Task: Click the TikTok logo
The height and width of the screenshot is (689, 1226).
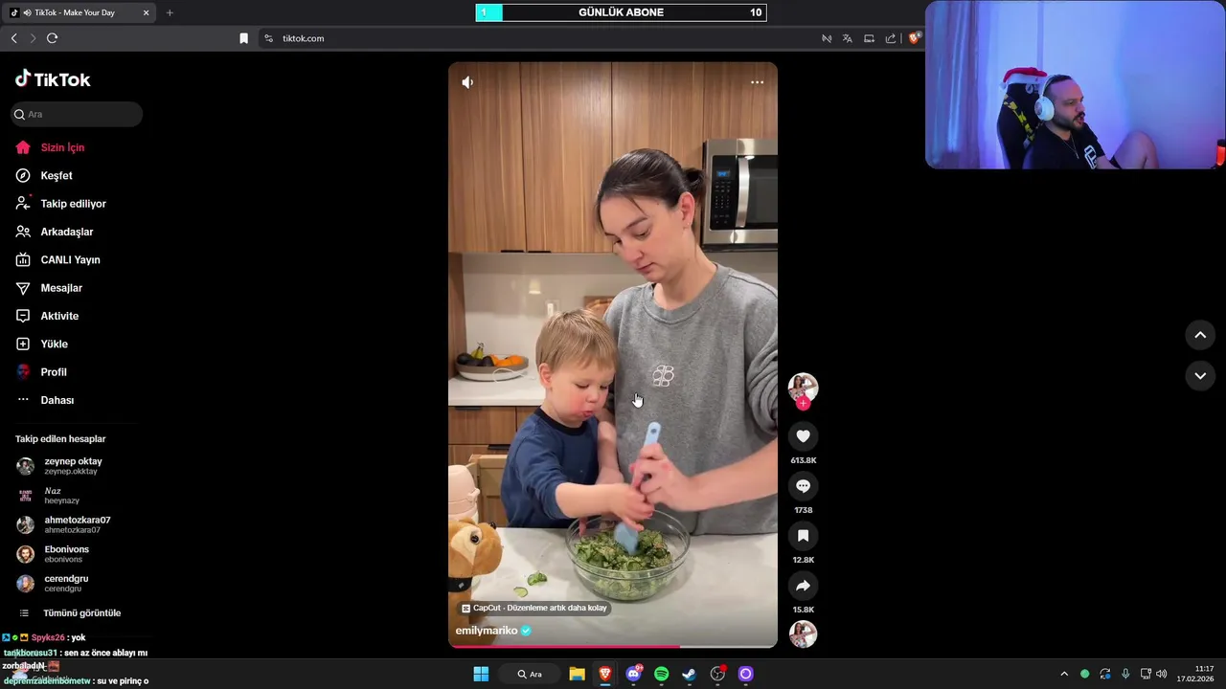Action: 53,79
